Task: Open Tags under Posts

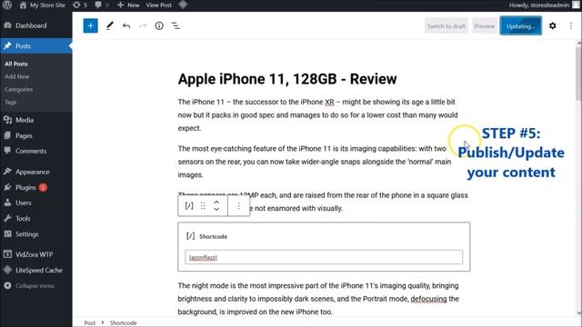Action: coord(10,102)
